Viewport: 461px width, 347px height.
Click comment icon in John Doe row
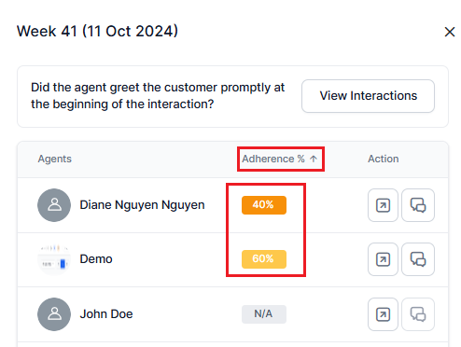pos(418,314)
